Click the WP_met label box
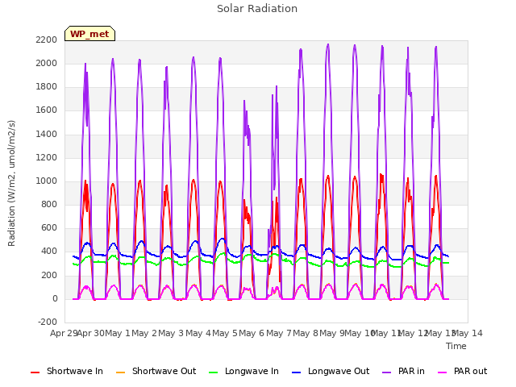 coord(89,34)
